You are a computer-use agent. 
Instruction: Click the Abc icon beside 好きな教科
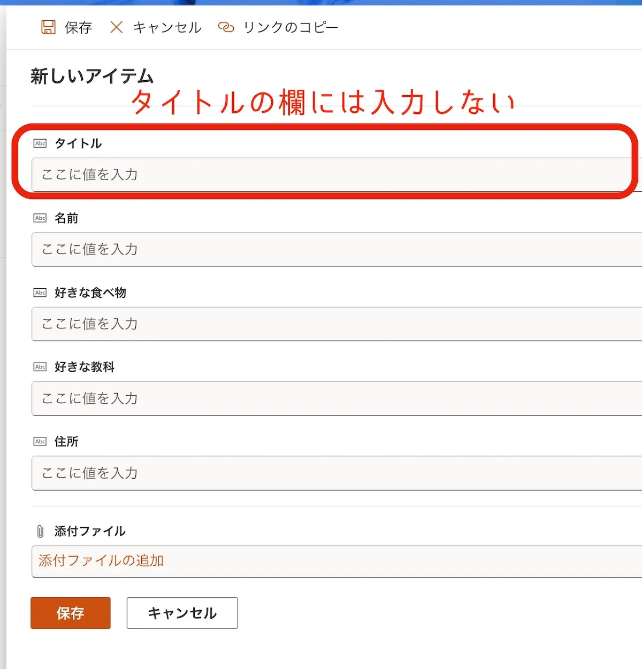tap(40, 367)
